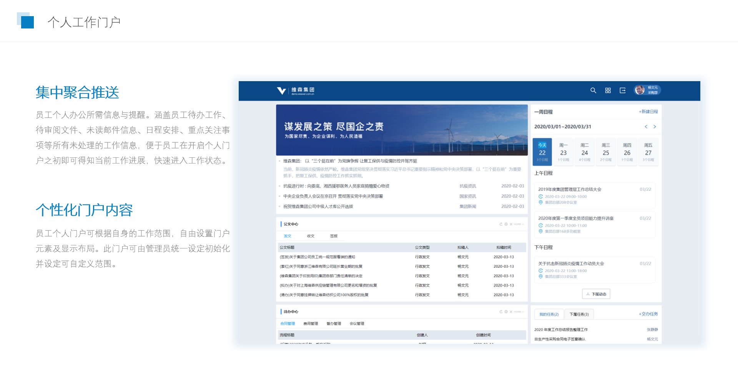
Task: Click the +交办任务 link
Action: coord(648,314)
